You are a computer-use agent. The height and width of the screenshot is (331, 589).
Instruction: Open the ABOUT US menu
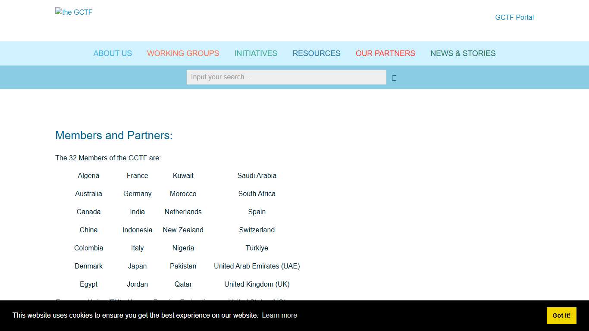click(113, 53)
